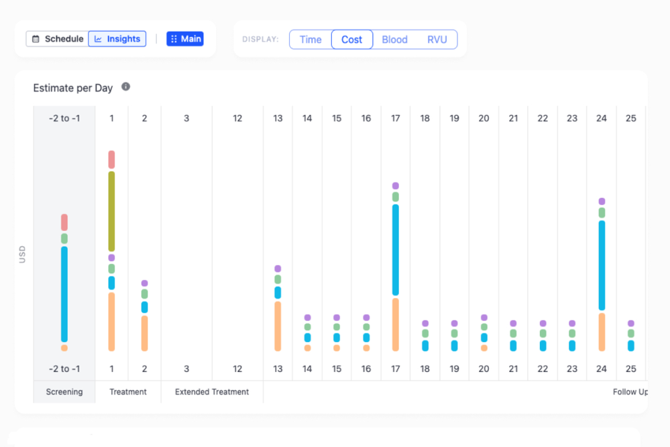Set display to RVU

pos(437,40)
